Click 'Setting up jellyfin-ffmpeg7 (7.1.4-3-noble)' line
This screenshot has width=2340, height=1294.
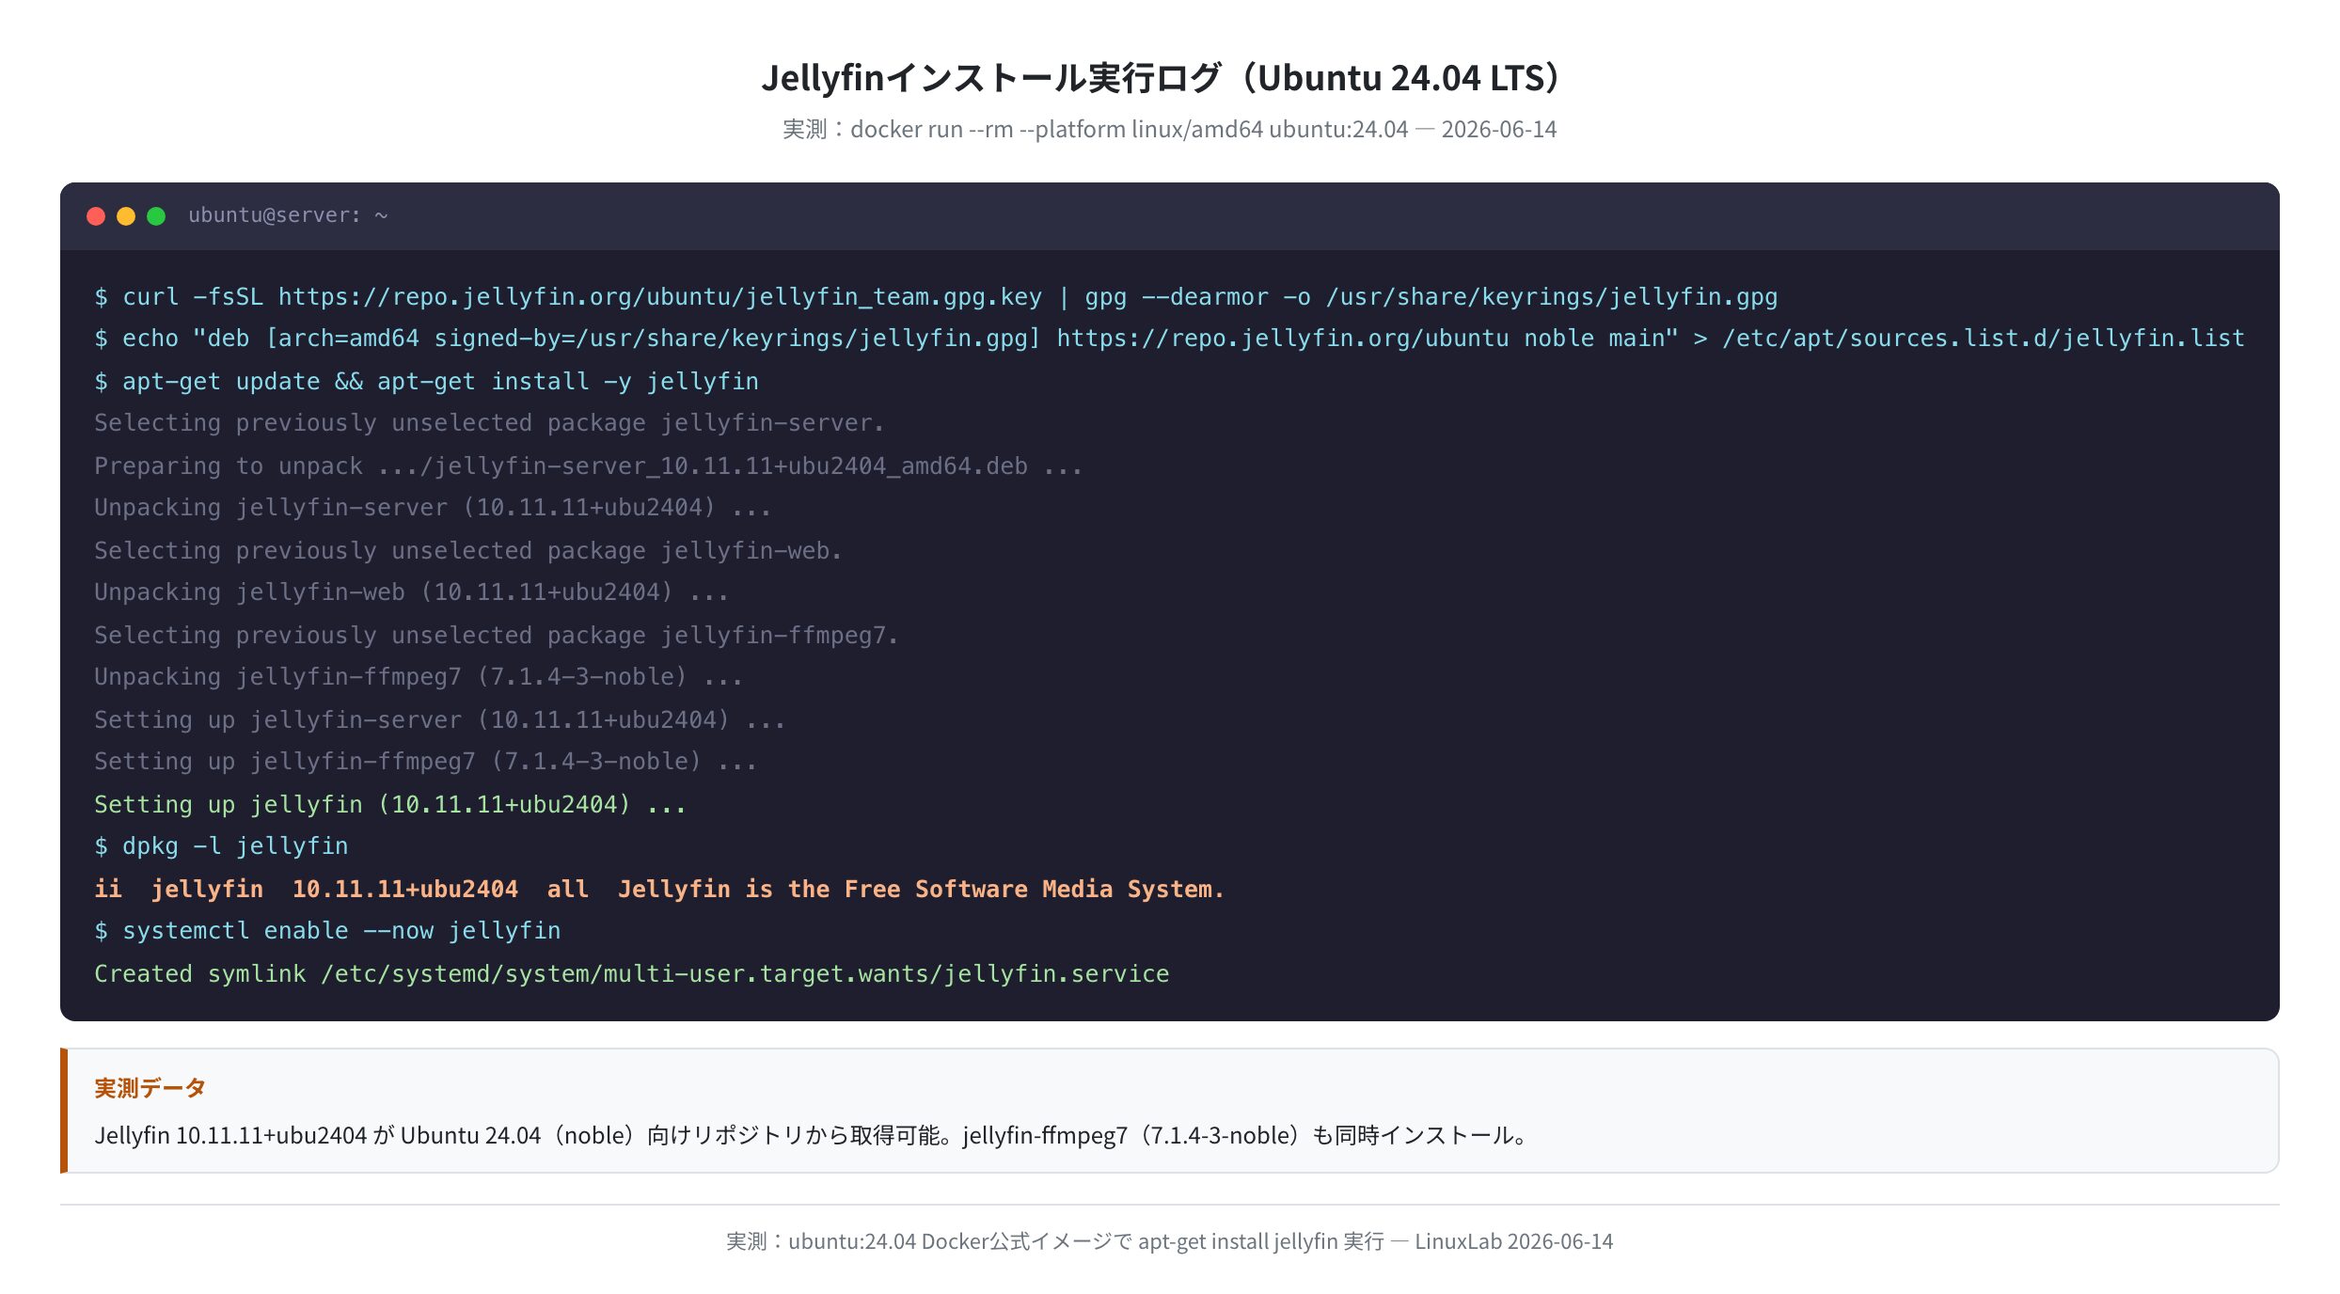(425, 762)
